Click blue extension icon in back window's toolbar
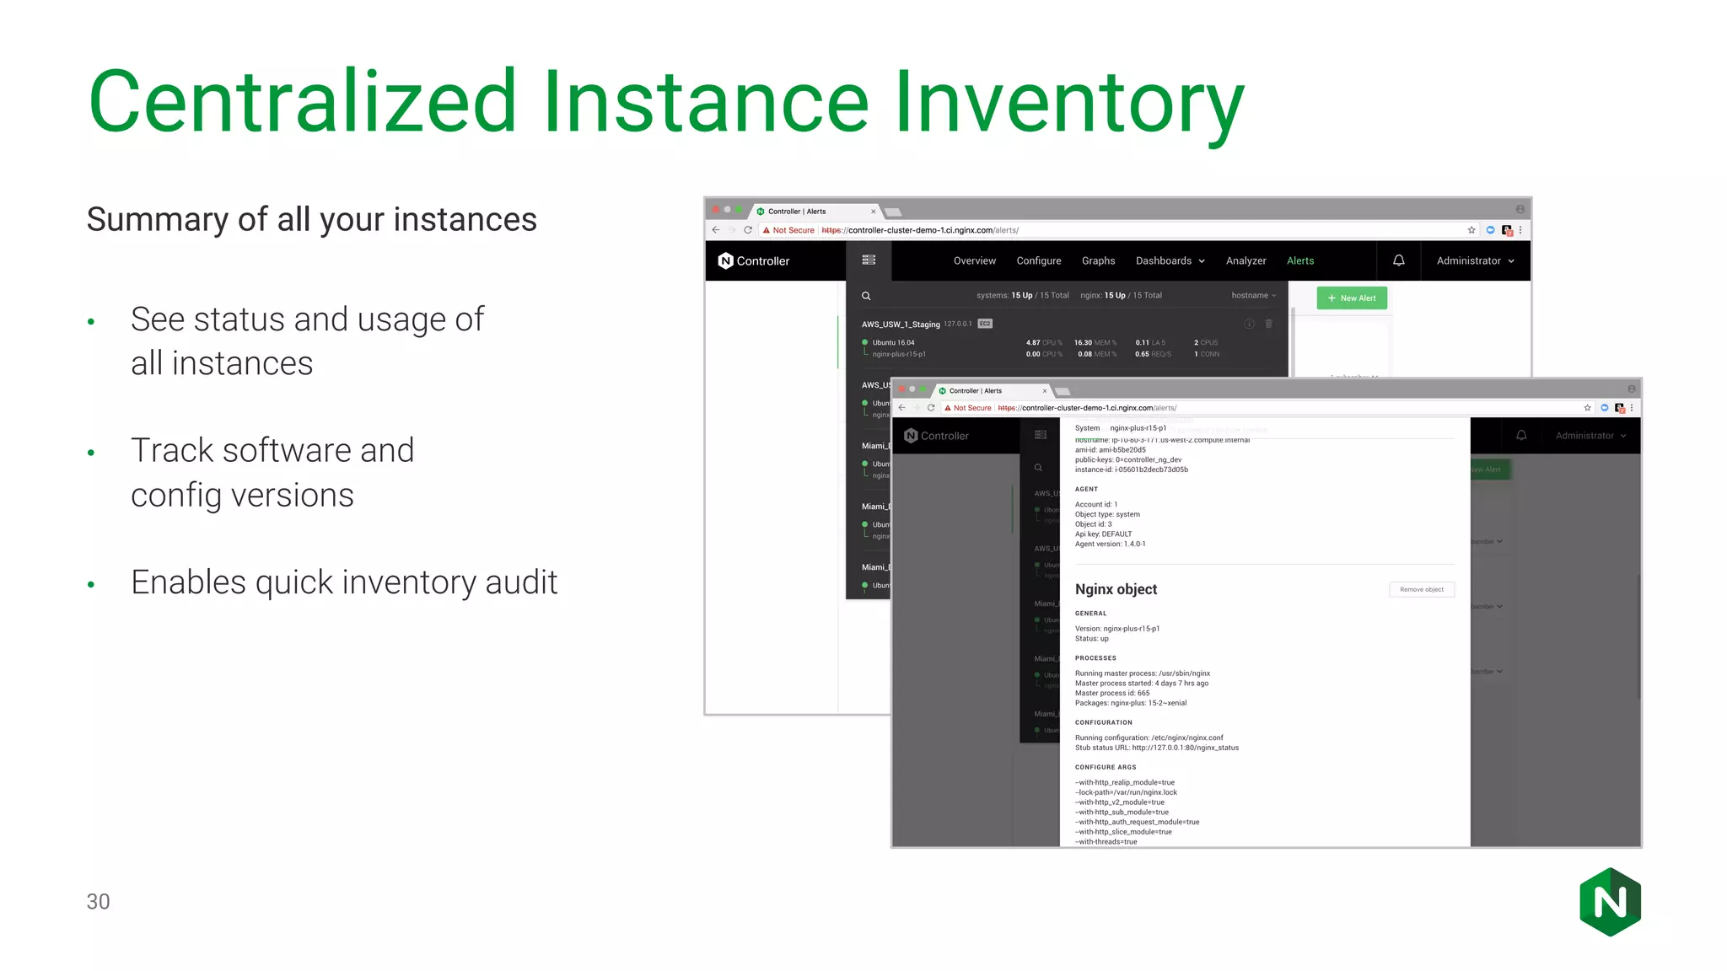Screen dimensions: 1727x971 pyautogui.click(x=1490, y=230)
